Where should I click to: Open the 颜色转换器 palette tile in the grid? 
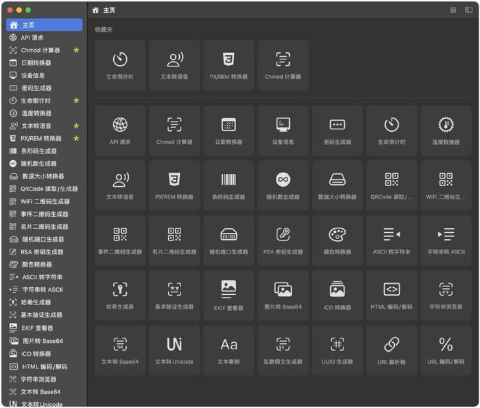(x=337, y=240)
